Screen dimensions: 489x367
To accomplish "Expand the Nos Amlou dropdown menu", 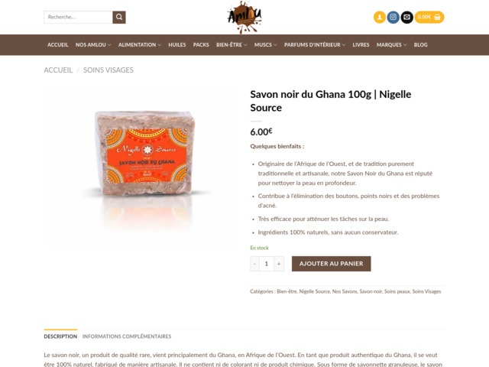I will click(x=93, y=45).
